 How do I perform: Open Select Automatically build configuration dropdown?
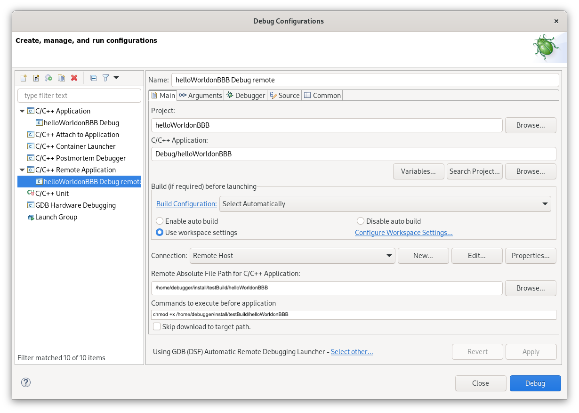pos(385,204)
